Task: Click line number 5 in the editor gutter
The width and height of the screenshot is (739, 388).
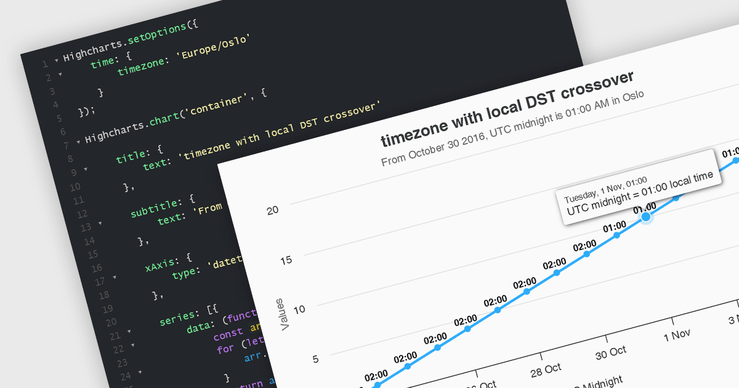Action: pyautogui.click(x=59, y=118)
